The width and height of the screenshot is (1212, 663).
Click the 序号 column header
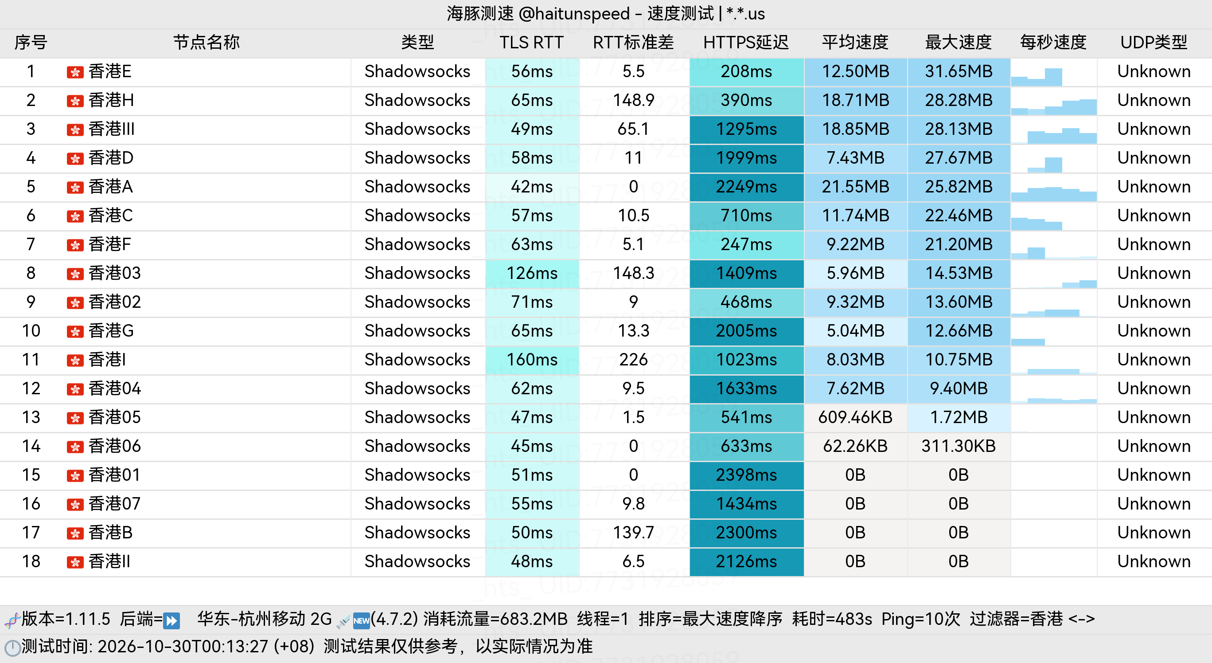coord(31,43)
